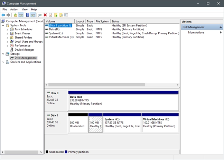Viewport: 224px width, 160px height.
Task: Click the Event Viewer icon
Action: coord(12,33)
